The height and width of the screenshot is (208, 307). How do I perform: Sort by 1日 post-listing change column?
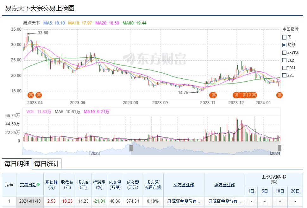point(251,191)
